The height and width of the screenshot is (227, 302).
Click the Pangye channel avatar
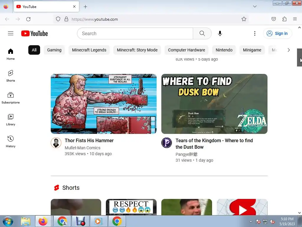[x=167, y=143]
